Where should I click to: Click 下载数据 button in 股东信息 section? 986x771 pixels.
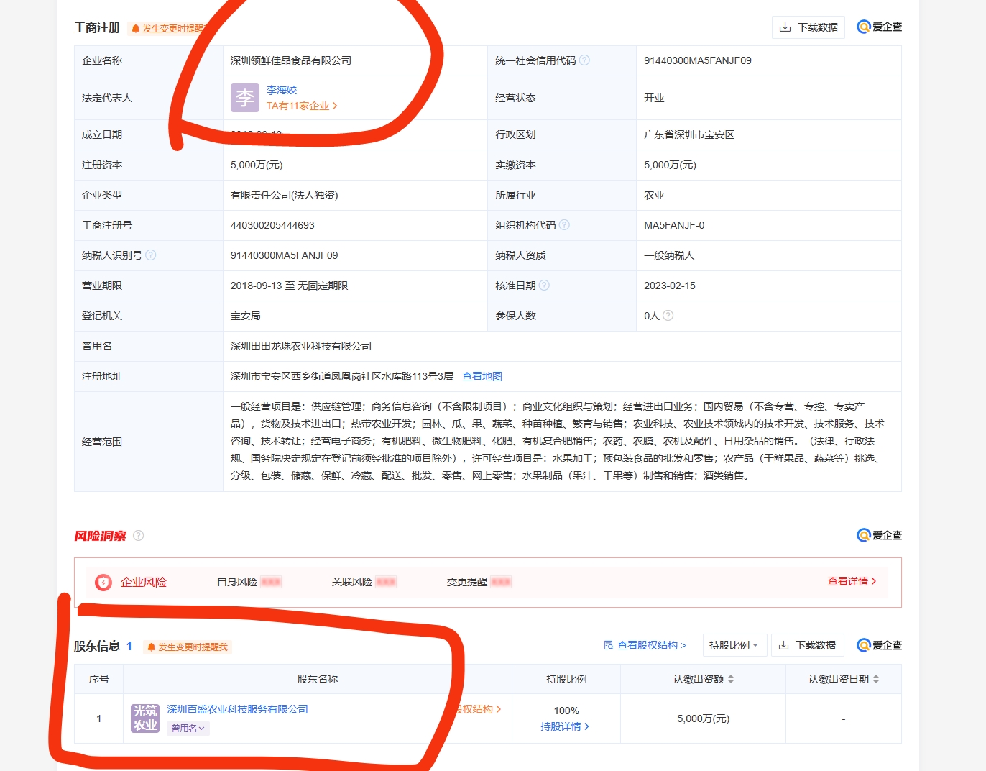pyautogui.click(x=808, y=645)
